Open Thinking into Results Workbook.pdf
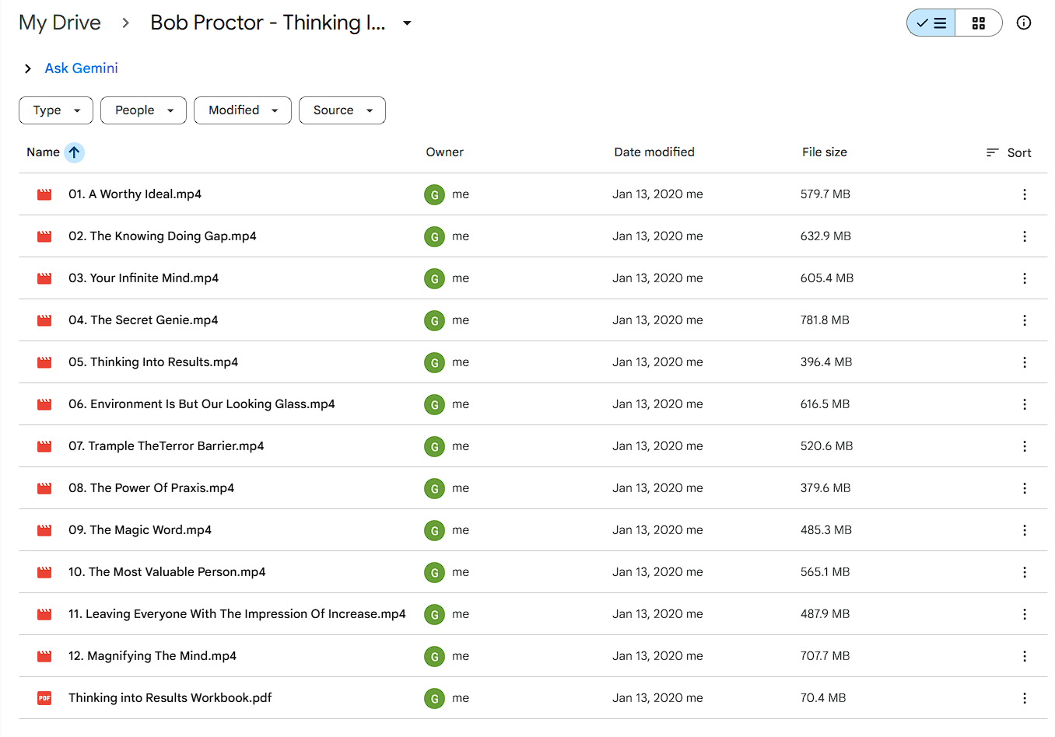Viewport: 1055px width, 737px height. pyautogui.click(x=170, y=698)
